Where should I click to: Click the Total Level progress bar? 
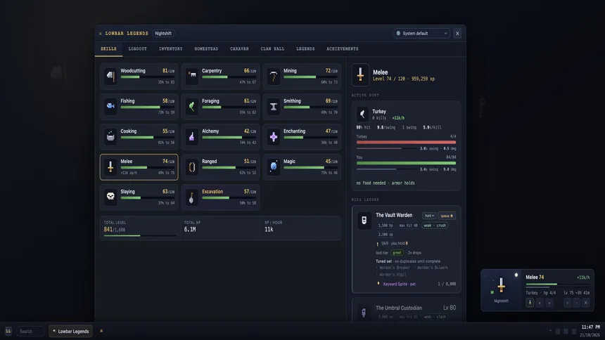tap(140, 235)
